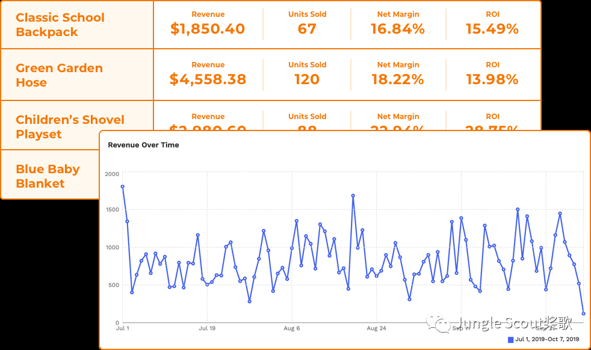
Task: Click the 13.98% ROI value
Action: (492, 79)
